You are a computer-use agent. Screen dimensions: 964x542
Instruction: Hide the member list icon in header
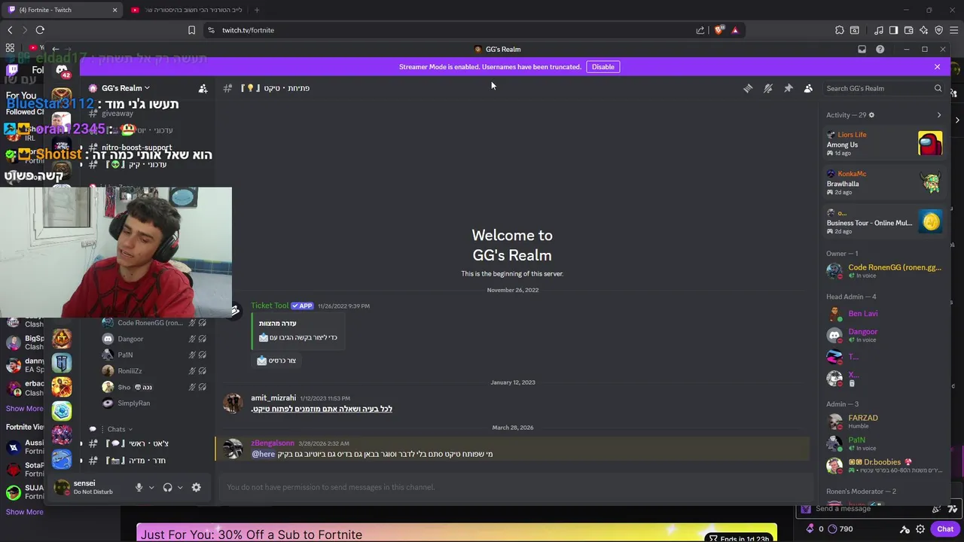tap(808, 88)
